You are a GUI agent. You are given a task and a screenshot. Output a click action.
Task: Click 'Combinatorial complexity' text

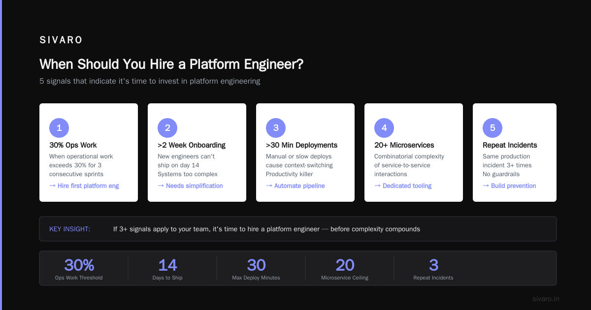point(409,156)
